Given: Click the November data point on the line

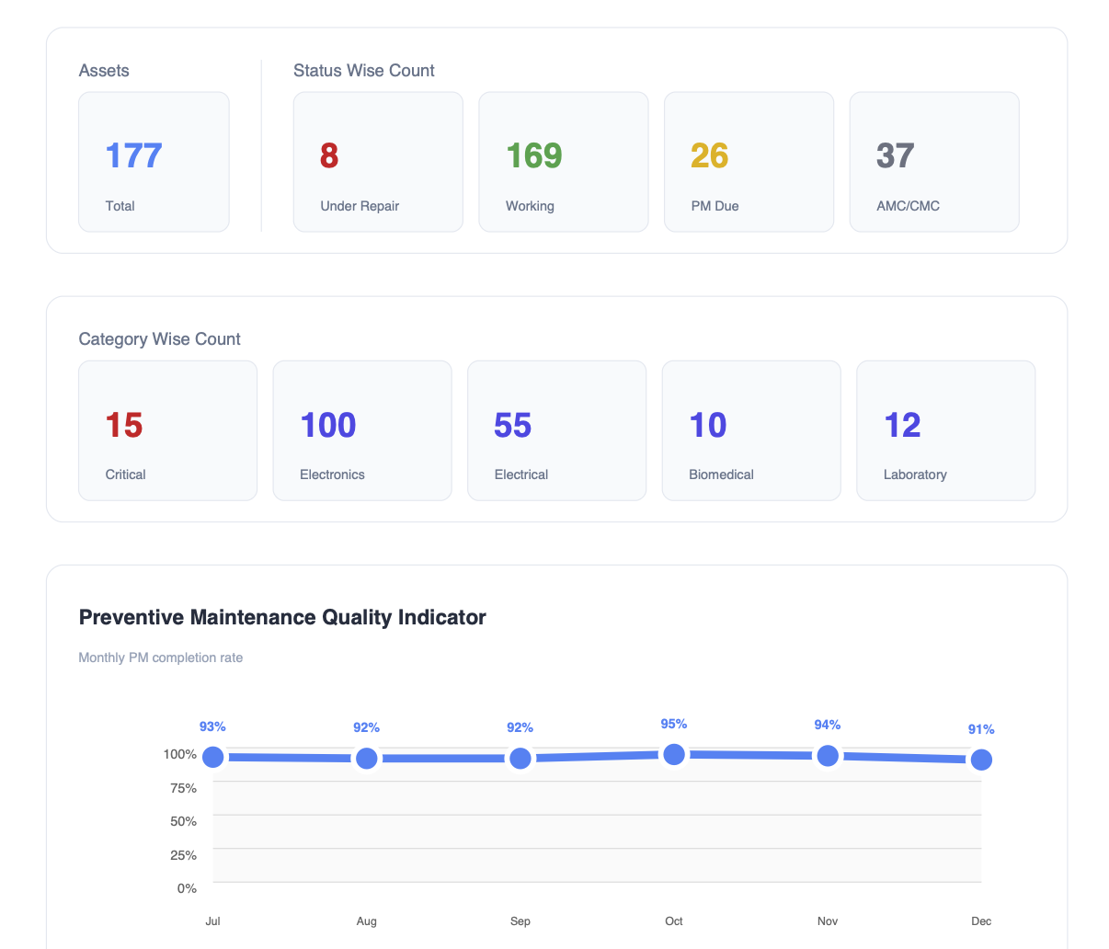Looking at the screenshot, I should coord(828,755).
